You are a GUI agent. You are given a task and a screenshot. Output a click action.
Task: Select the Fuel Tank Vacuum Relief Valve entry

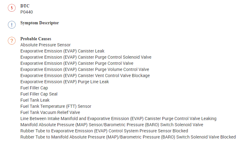pos(50,112)
